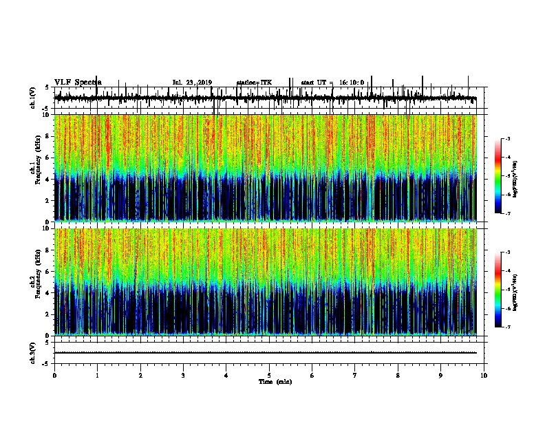Click the '7' minute tick label
The width and height of the screenshot is (545, 421).
pos(355,375)
